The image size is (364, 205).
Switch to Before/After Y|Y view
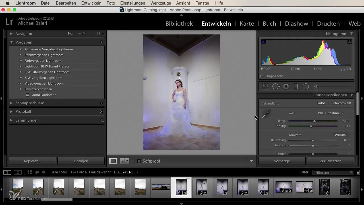pyautogui.click(x=124, y=161)
